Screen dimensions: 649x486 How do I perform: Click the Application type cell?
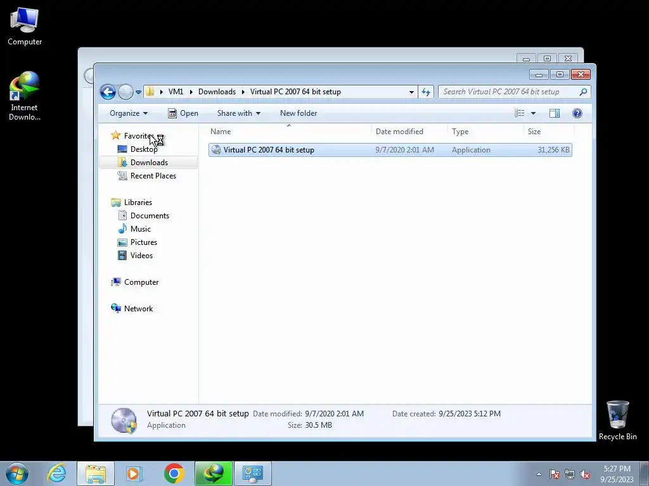471,150
